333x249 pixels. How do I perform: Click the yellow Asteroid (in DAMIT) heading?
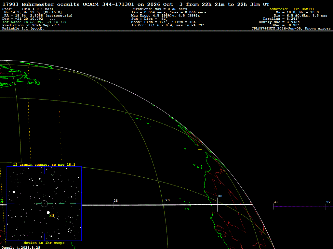pos(292,9)
